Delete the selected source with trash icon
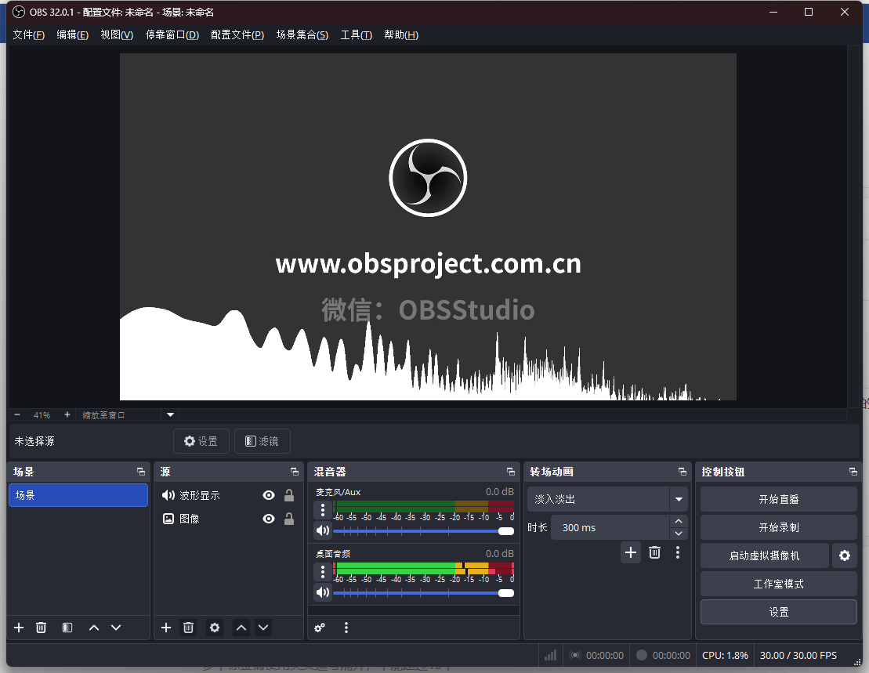 tap(188, 628)
